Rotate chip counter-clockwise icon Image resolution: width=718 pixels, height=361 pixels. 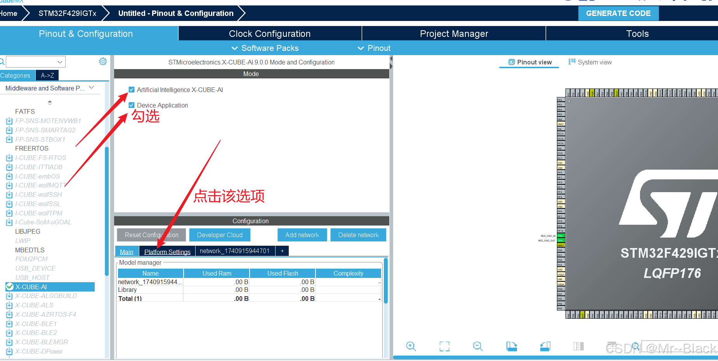545,346
